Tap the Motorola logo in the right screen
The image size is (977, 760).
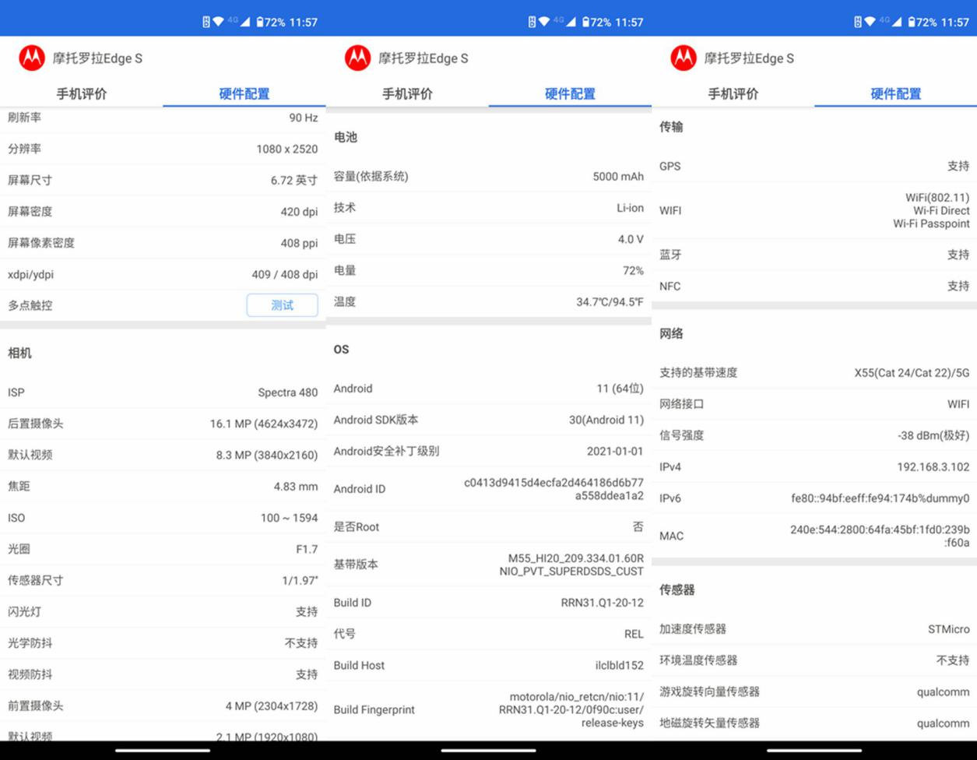coord(684,58)
